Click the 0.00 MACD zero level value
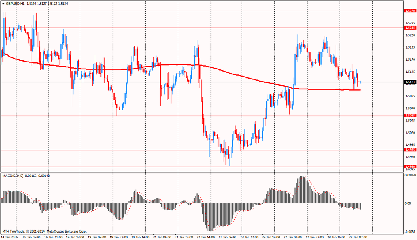Image resolution: width=417 pixels, height=240 pixels. pos(408,203)
